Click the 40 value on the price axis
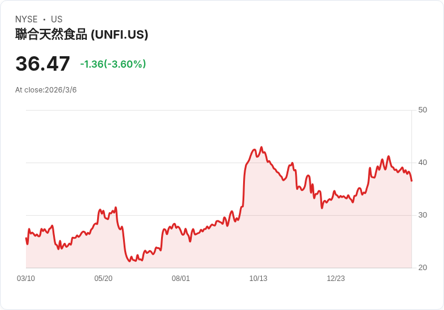Viewport: 444px width, 310px height. click(x=422, y=163)
